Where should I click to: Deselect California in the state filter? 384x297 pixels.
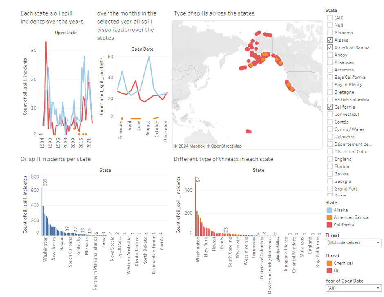coord(330,107)
